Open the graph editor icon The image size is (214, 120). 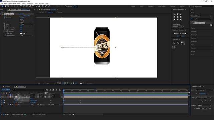(x=60, y=90)
